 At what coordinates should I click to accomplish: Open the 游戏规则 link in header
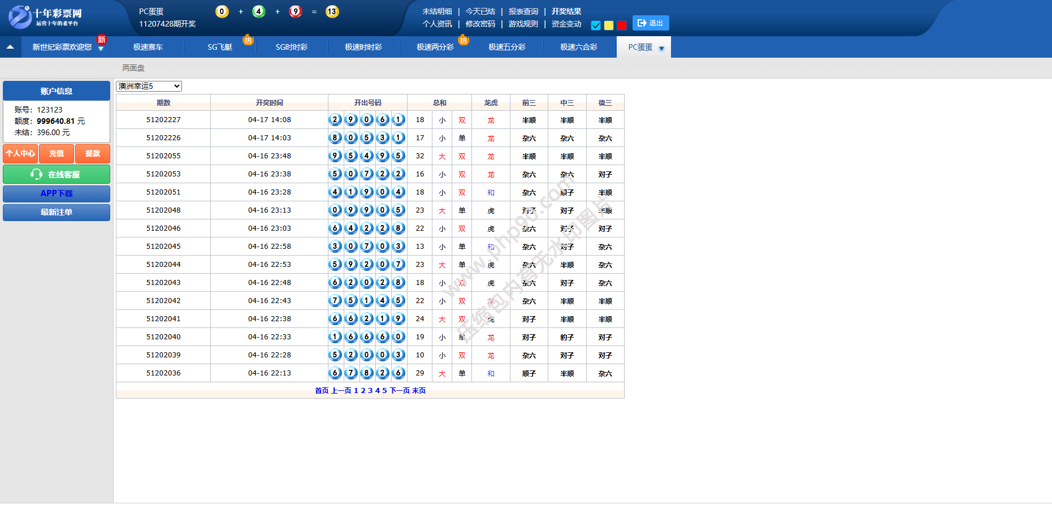[523, 24]
